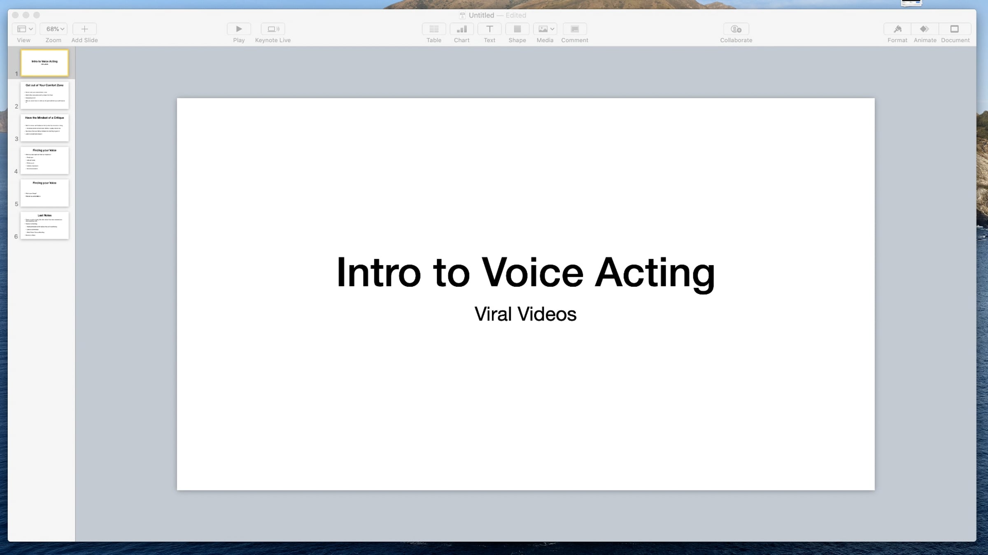This screenshot has width=988, height=555.
Task: Click the Collaborate icon
Action: tap(736, 29)
